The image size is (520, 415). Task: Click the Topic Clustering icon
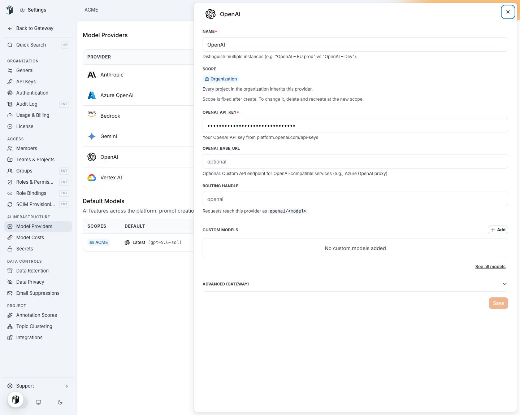click(x=10, y=326)
